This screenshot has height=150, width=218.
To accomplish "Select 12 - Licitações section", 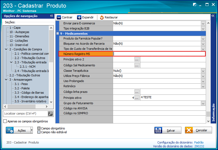I will [19, 41].
